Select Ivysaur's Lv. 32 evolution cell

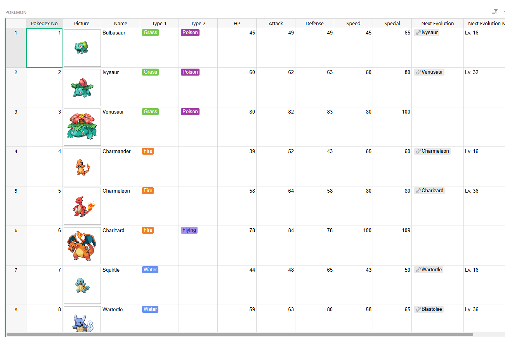tap(484, 88)
